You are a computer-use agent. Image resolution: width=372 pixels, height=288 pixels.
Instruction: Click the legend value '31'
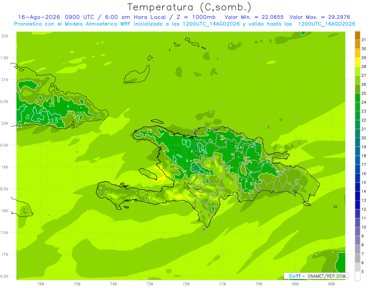pyautogui.click(x=364, y=40)
